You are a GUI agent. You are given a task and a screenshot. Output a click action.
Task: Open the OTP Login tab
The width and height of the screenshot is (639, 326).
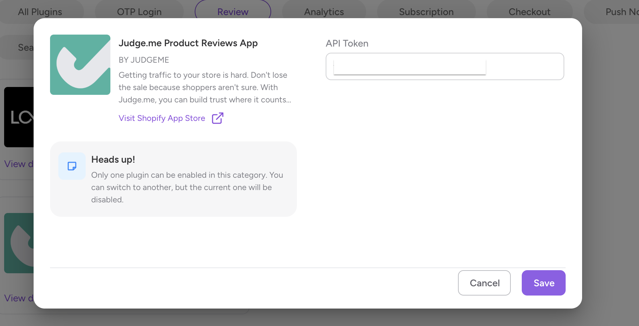[x=139, y=12]
